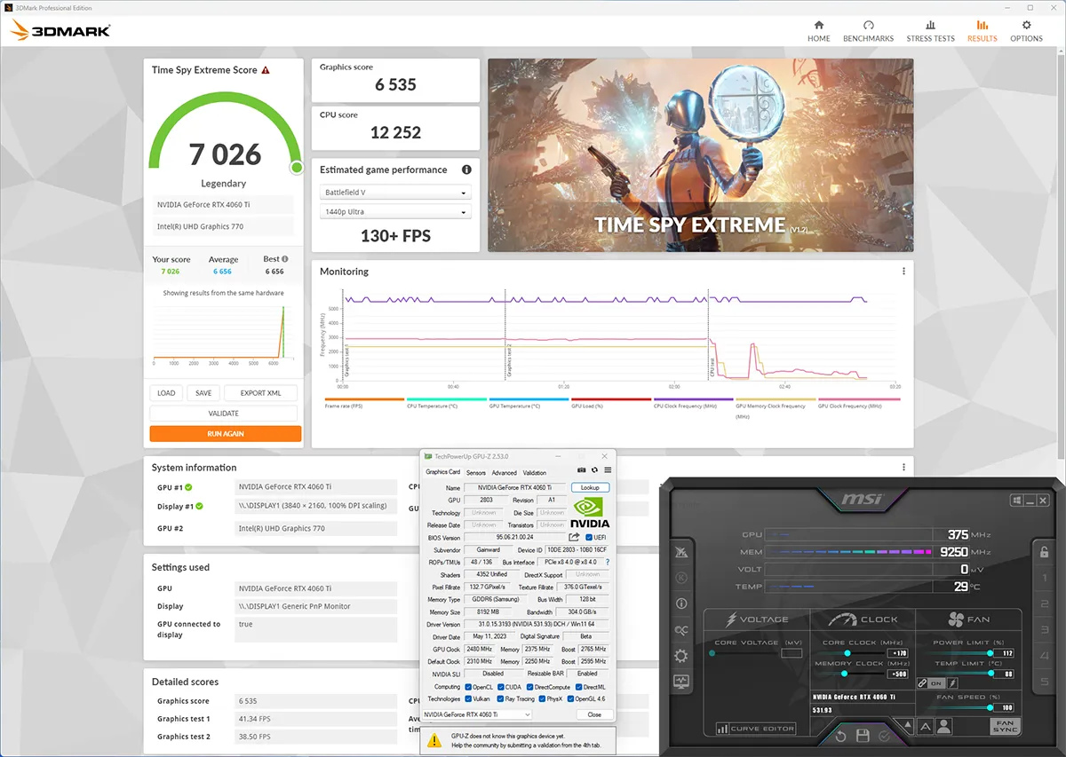Click RUN AGAIN button
The width and height of the screenshot is (1066, 757).
226,434
